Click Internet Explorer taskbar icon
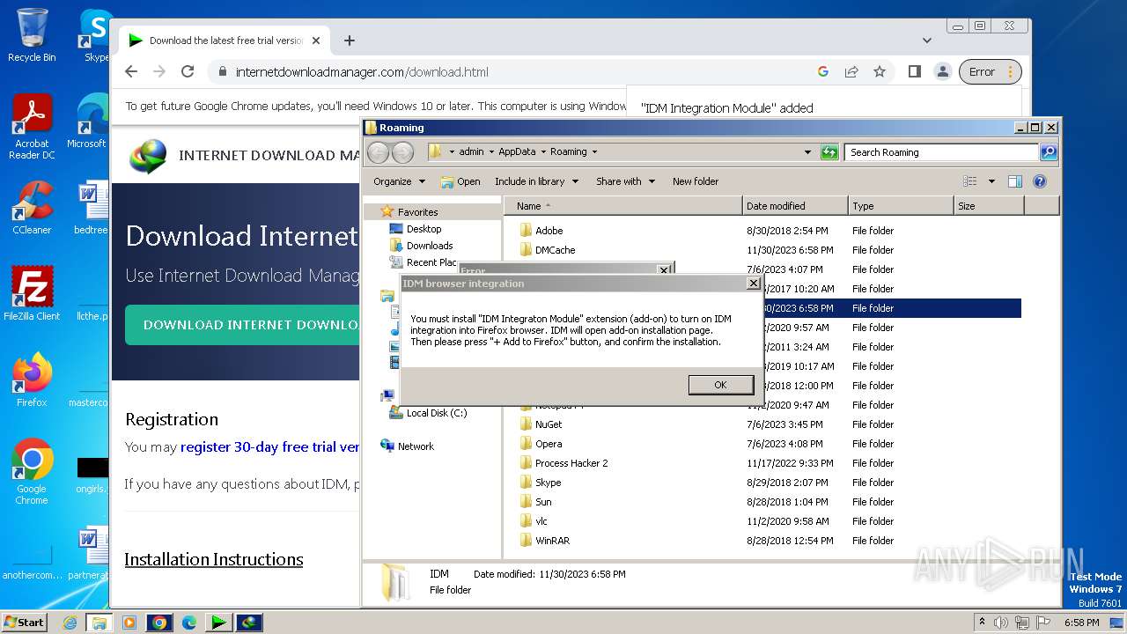Viewport: 1127px width, 634px height. (x=70, y=623)
